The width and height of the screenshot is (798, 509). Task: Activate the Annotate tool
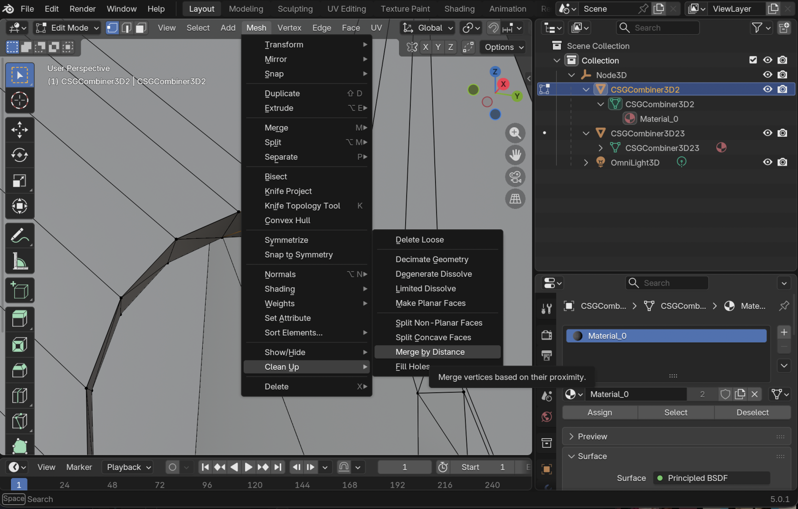click(19, 235)
